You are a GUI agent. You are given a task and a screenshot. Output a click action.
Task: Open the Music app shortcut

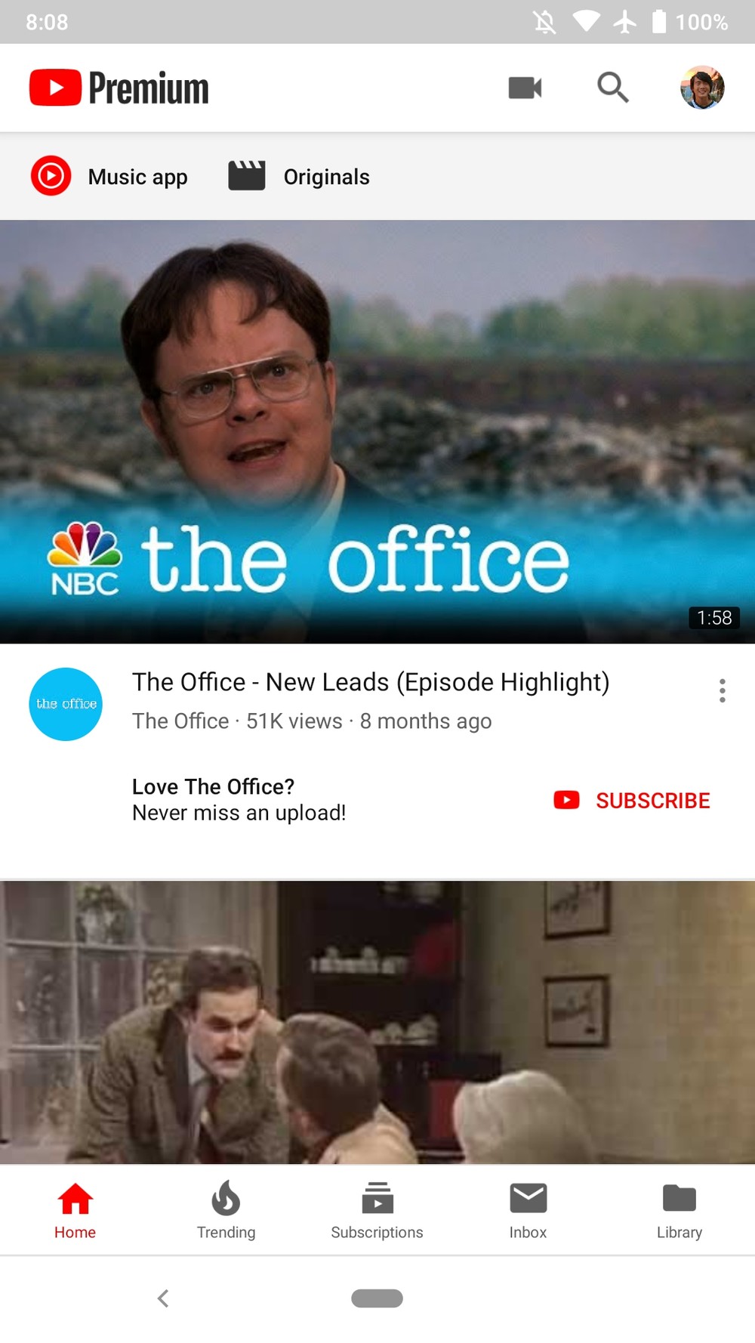pos(109,176)
